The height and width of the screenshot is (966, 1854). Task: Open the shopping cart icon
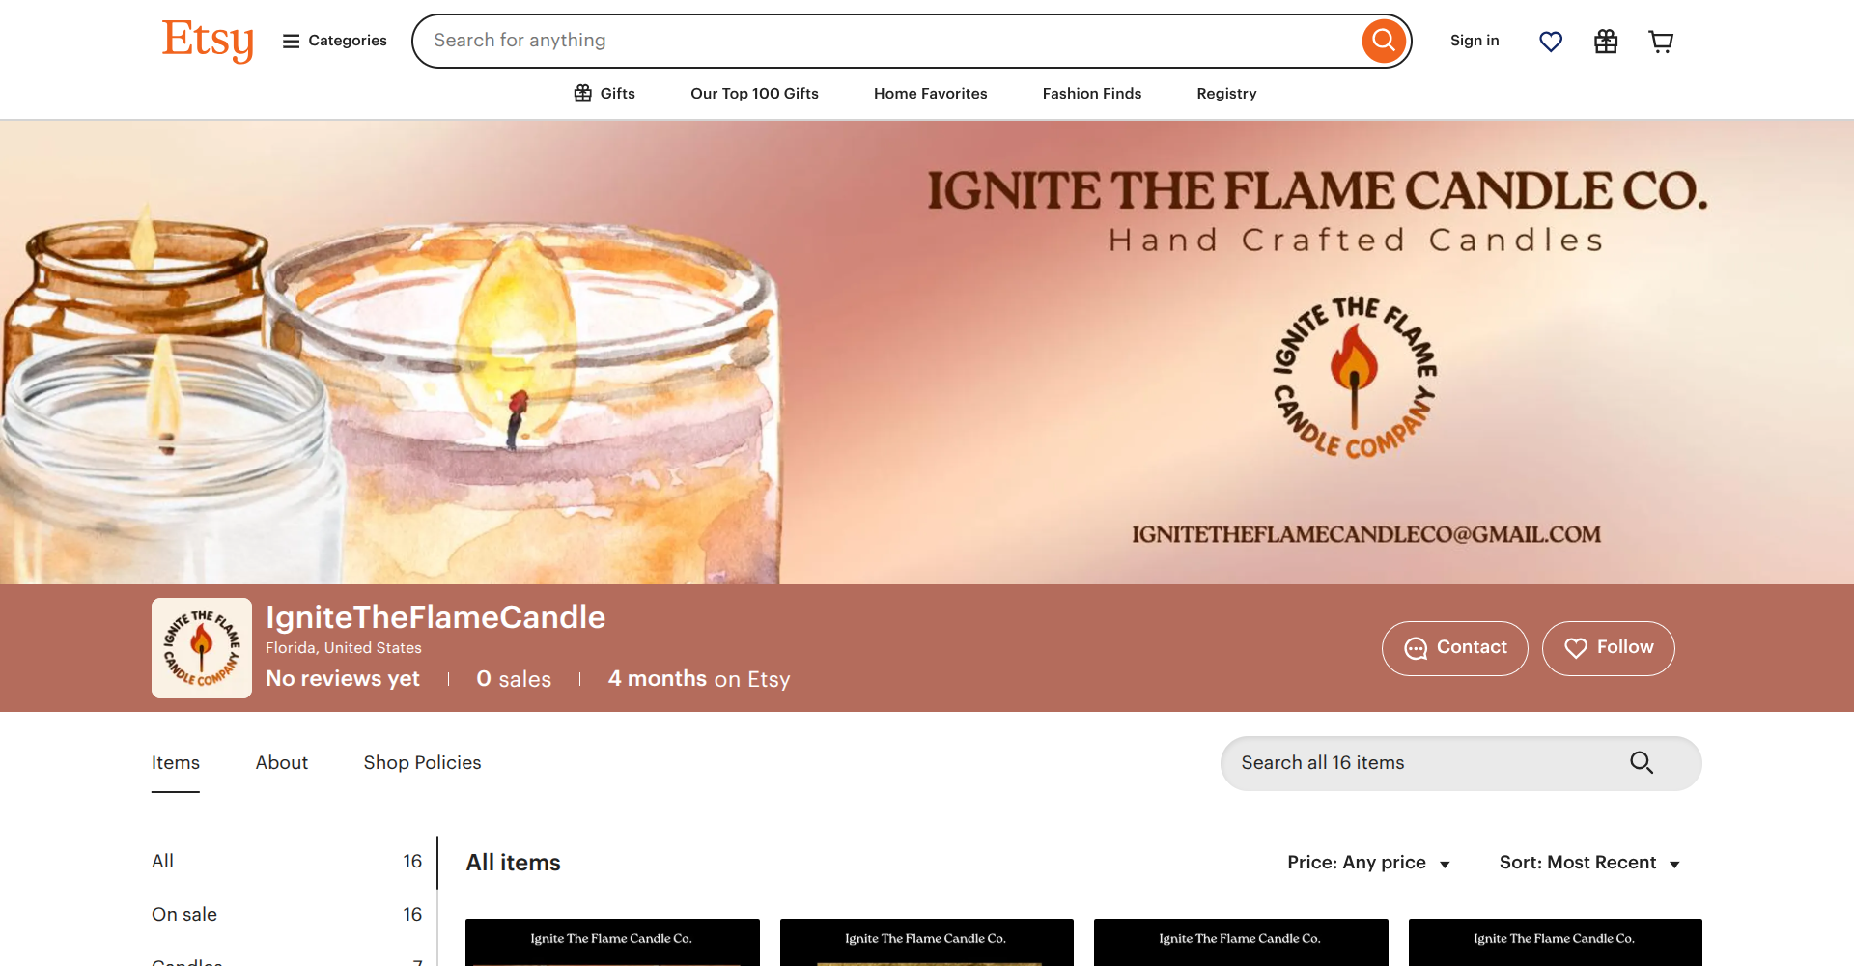click(1661, 42)
